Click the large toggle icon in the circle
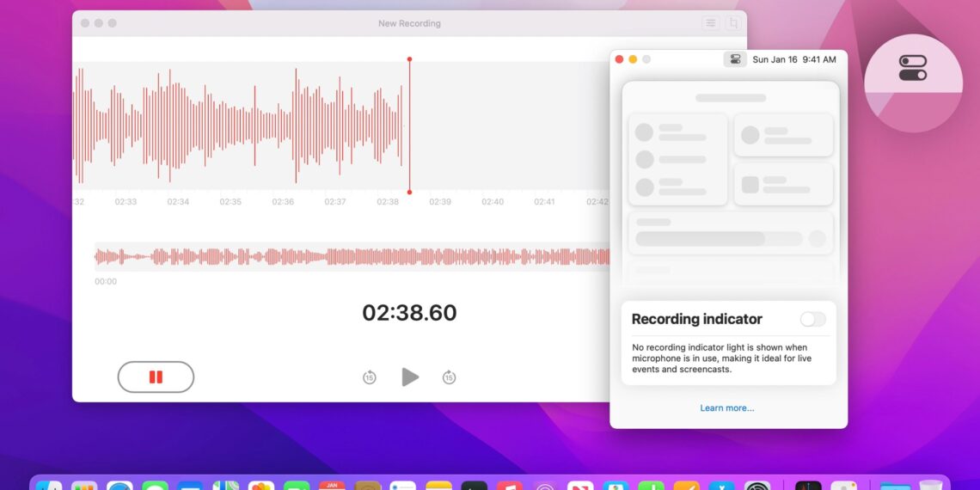Image resolution: width=980 pixels, height=490 pixels. [913, 68]
